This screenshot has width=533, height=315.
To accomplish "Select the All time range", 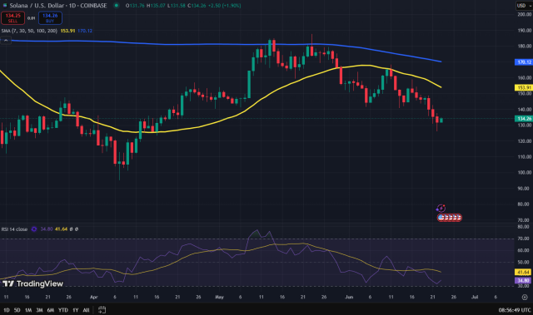I will [86, 310].
